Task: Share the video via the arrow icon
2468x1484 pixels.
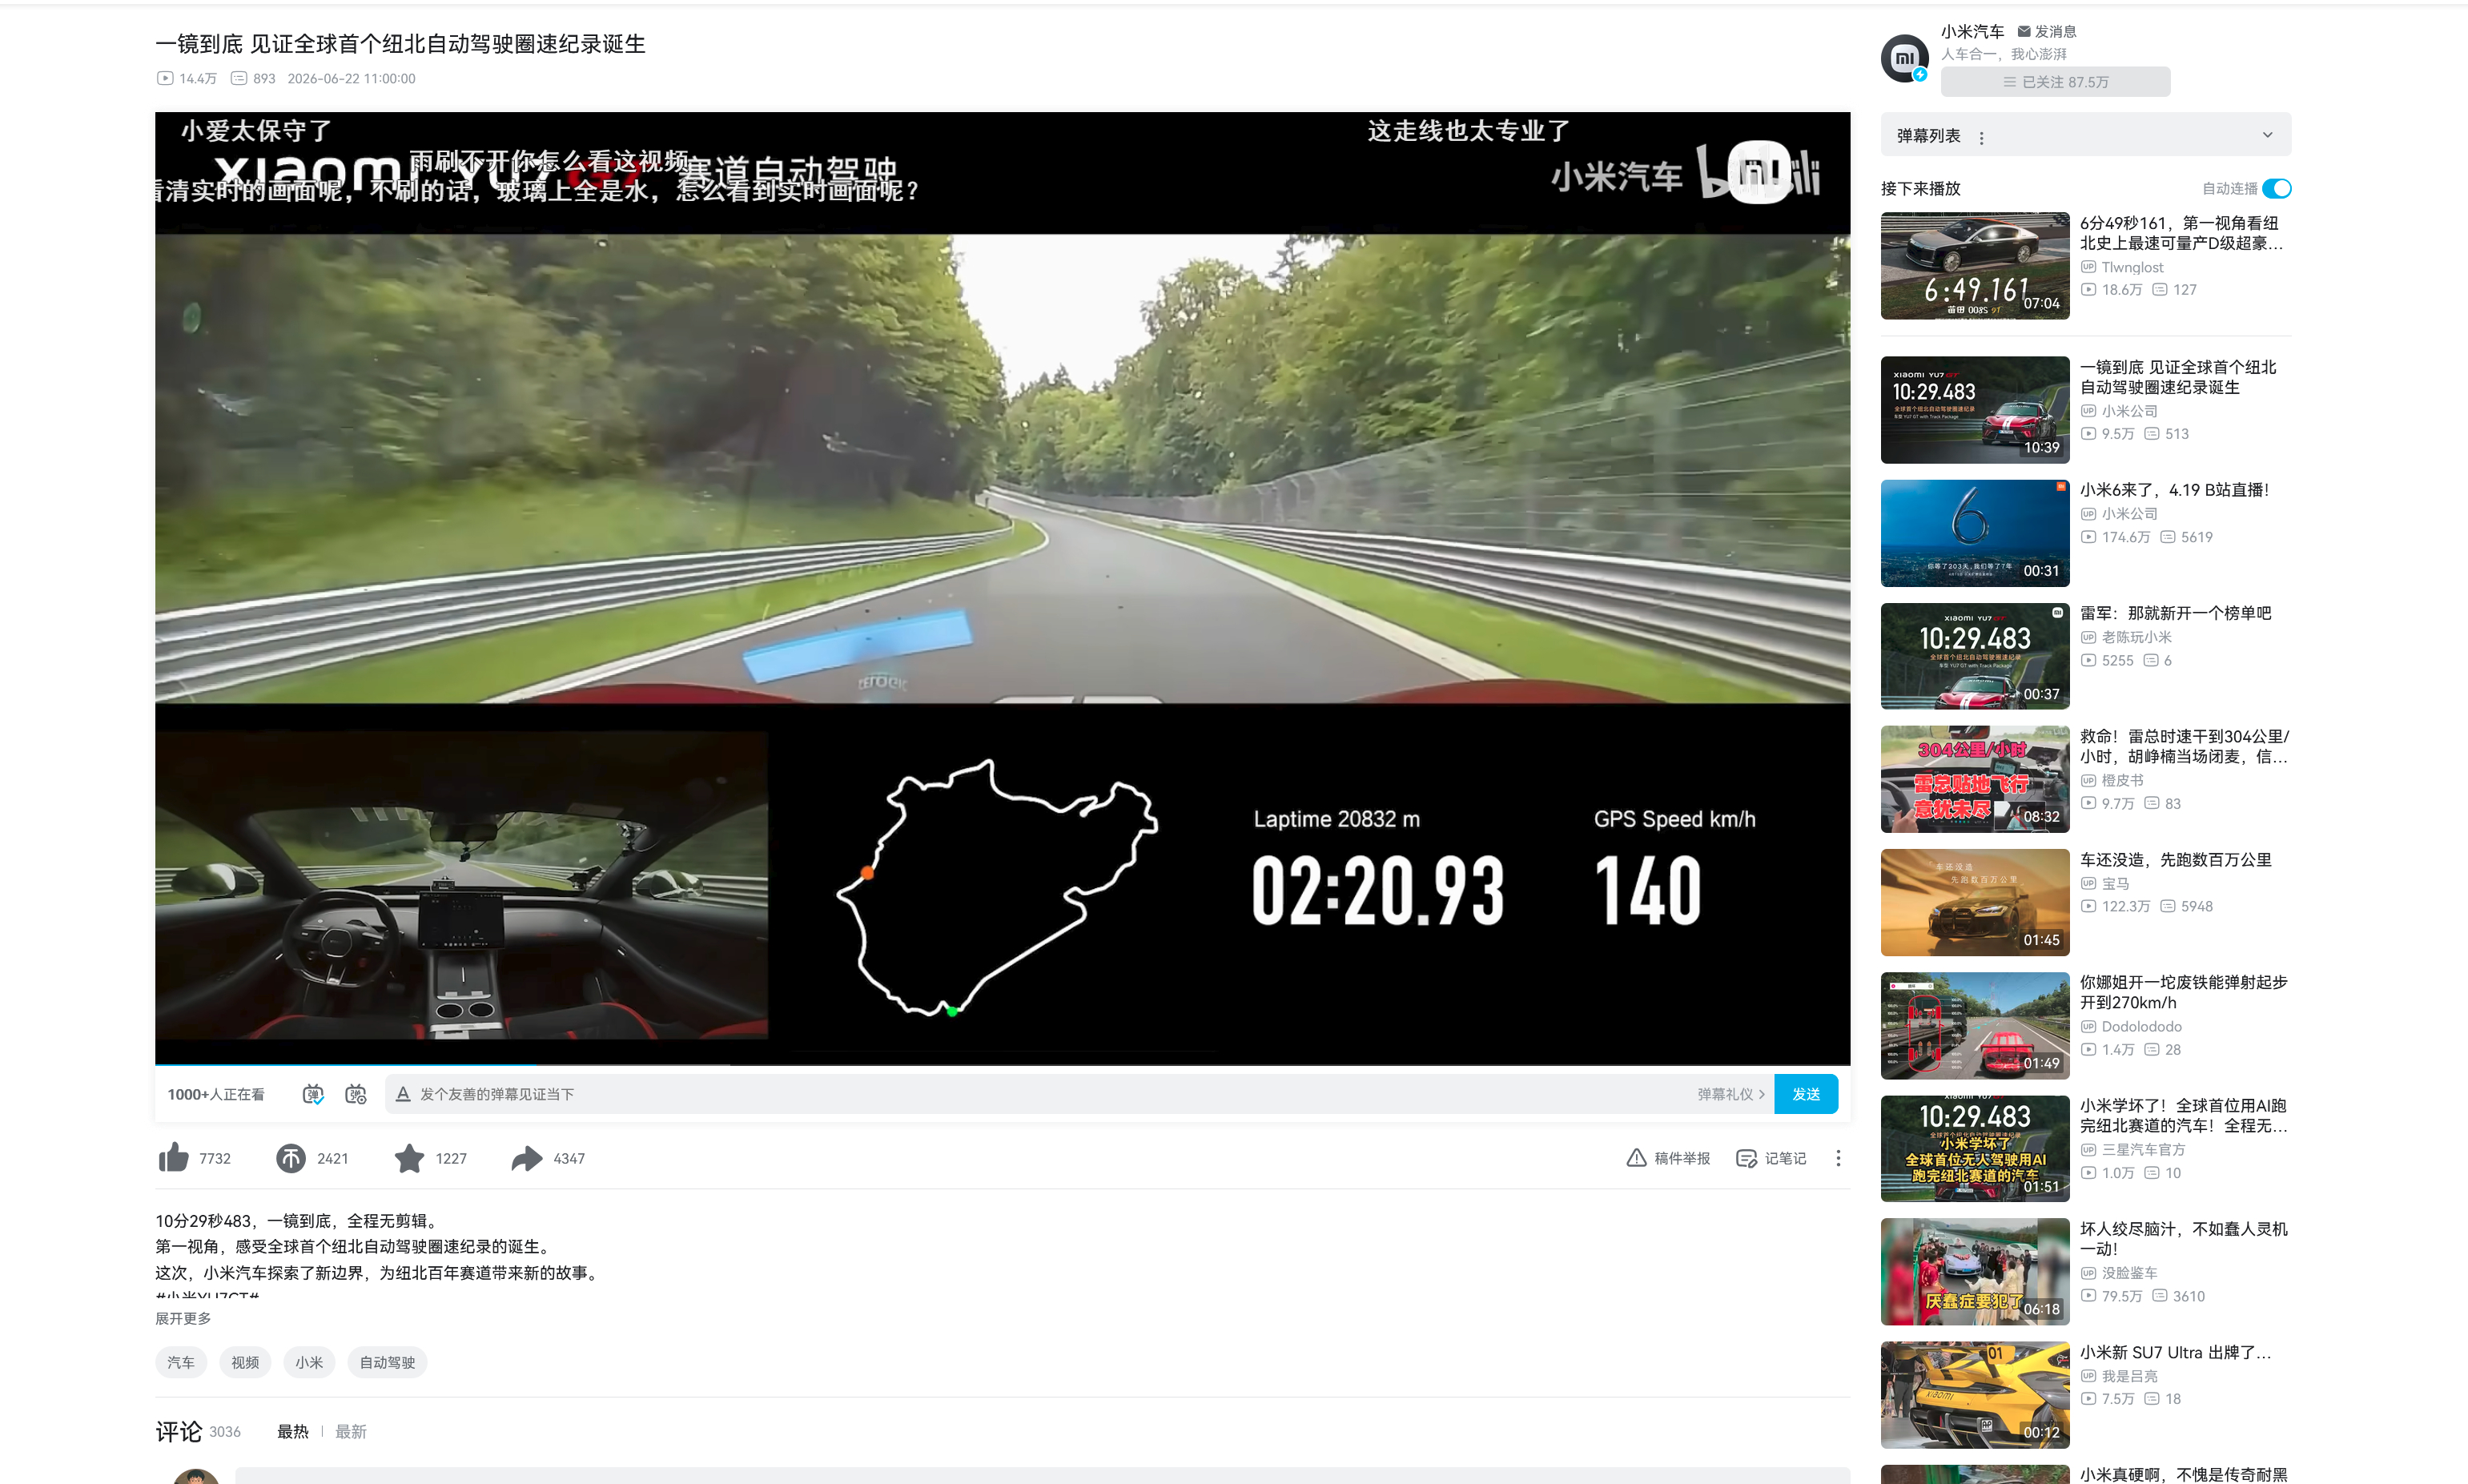Action: coord(527,1158)
